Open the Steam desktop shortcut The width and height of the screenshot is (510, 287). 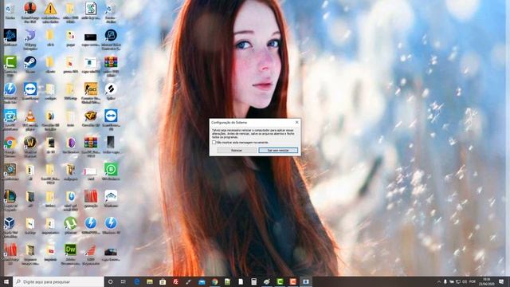pyautogui.click(x=30, y=62)
